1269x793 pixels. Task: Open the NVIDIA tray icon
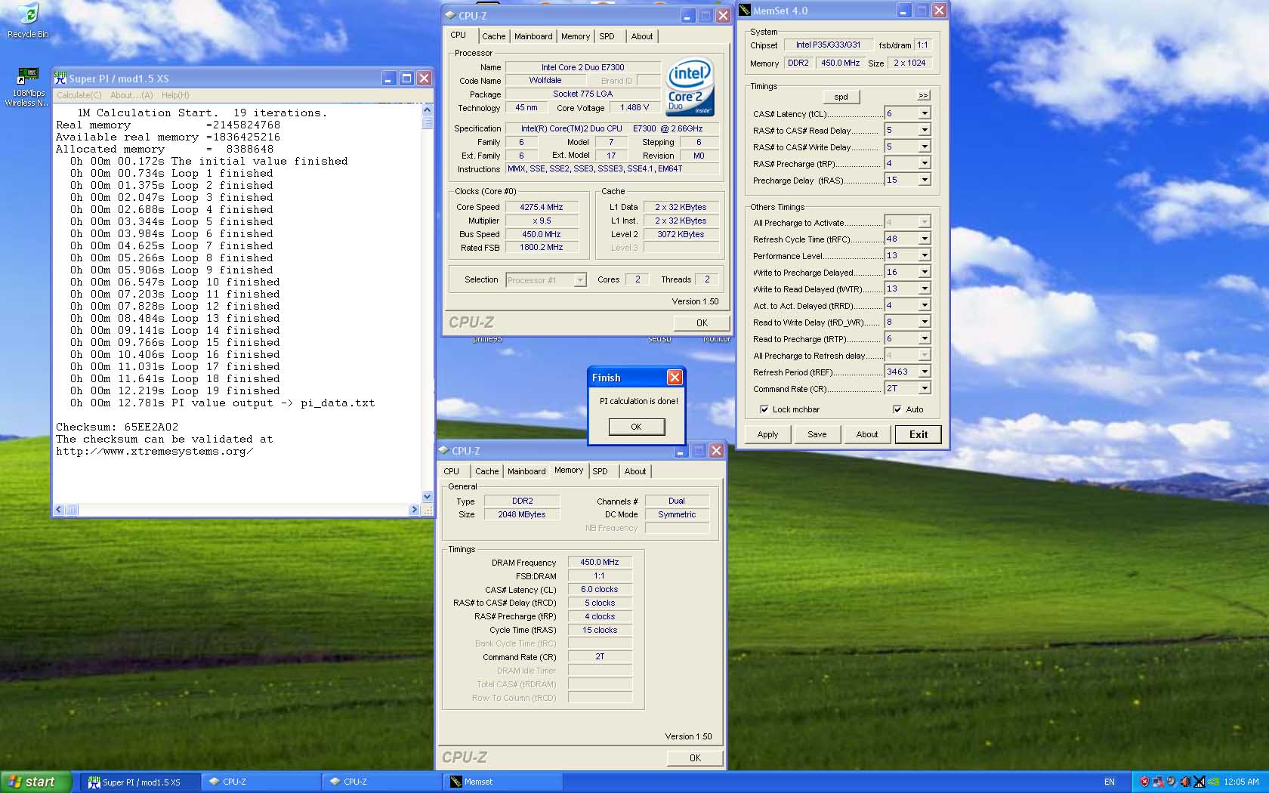(1213, 782)
